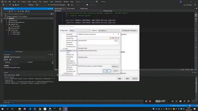Click Solution Explorer Home icon
198x111 pixels.
pyautogui.click(x=10, y=11)
